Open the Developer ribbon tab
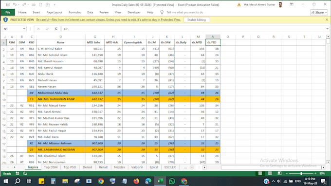Image resolution: width=331 pixels, height=186 pixels. pyautogui.click(x=134, y=12)
